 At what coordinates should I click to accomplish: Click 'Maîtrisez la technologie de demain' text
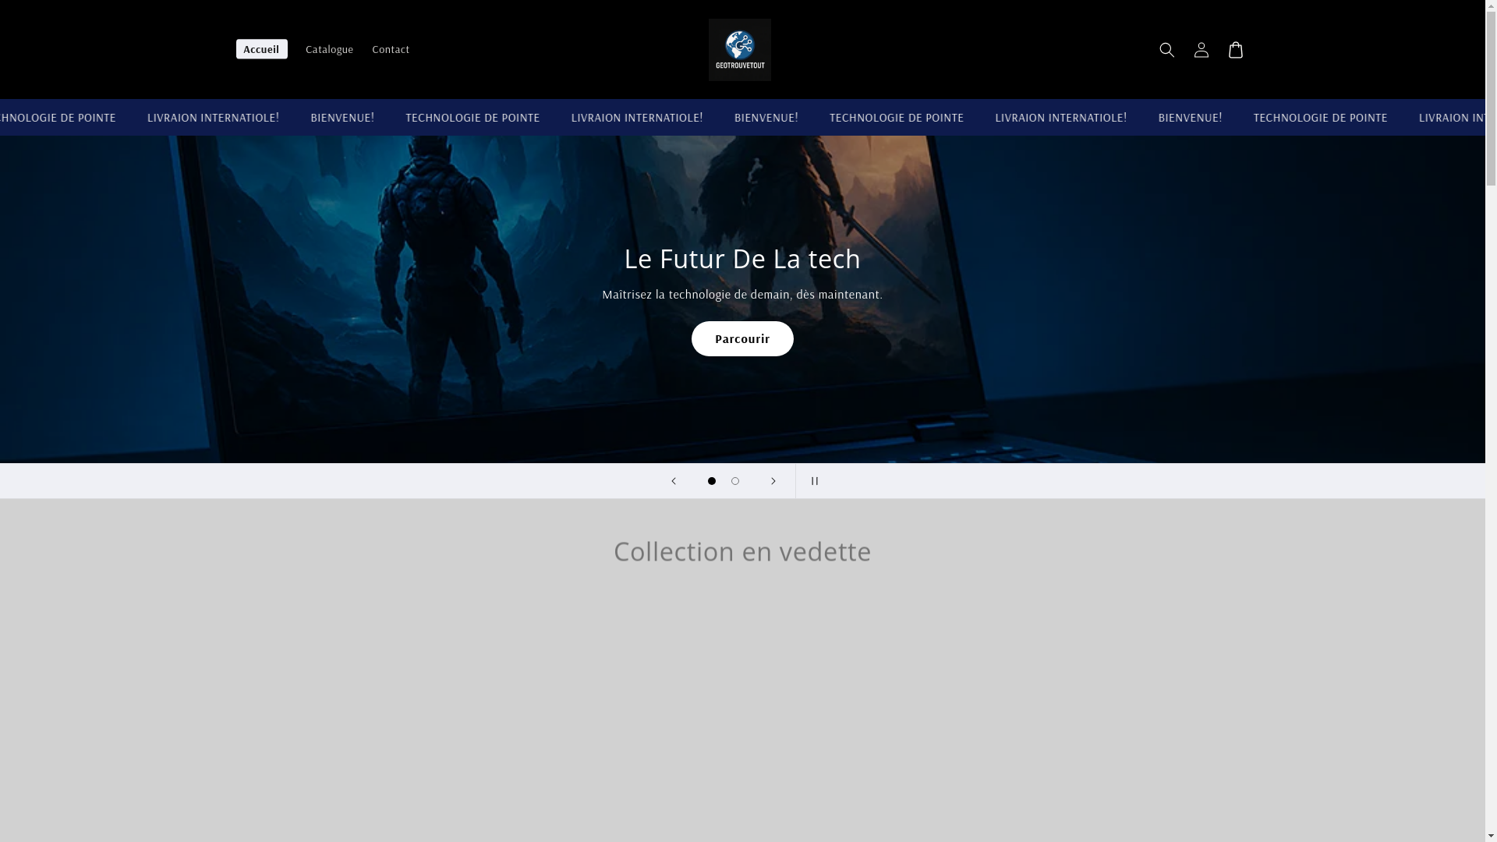pos(695,294)
